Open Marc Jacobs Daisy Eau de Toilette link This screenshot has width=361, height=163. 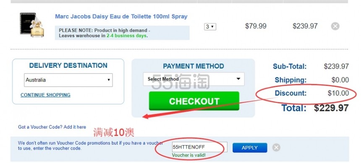click(121, 16)
